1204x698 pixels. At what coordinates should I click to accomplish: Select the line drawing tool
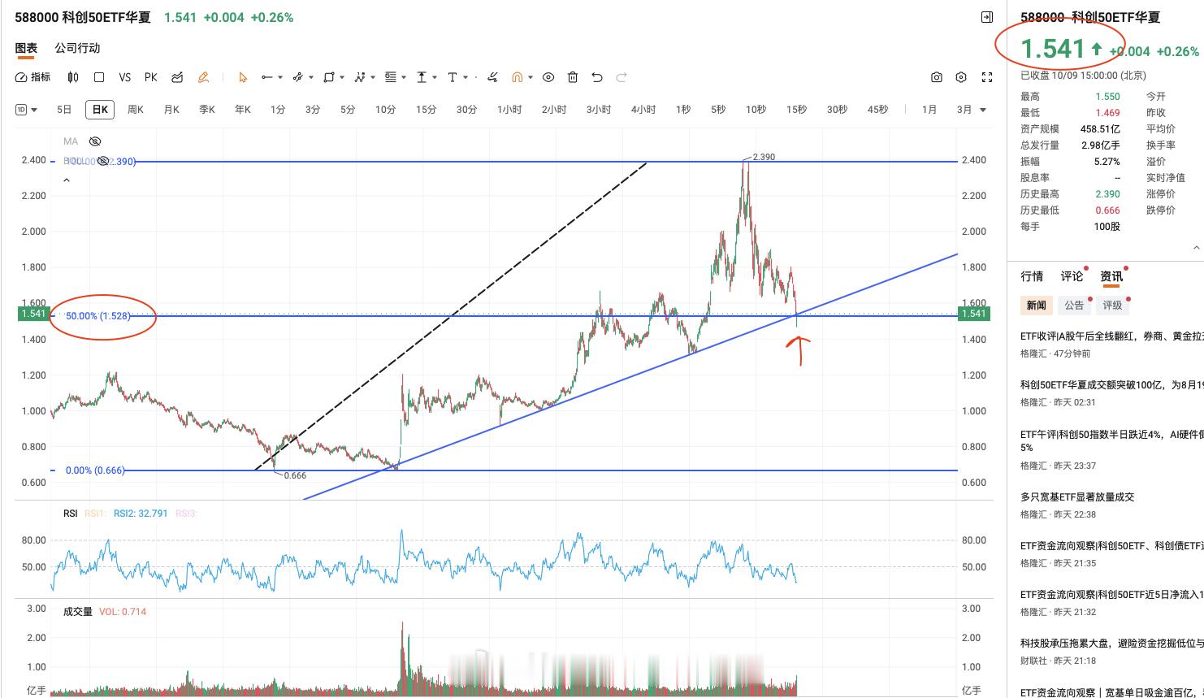[x=266, y=77]
